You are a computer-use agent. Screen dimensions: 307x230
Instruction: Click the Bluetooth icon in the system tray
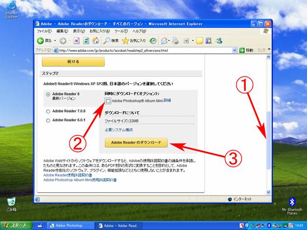[x=269, y=226]
